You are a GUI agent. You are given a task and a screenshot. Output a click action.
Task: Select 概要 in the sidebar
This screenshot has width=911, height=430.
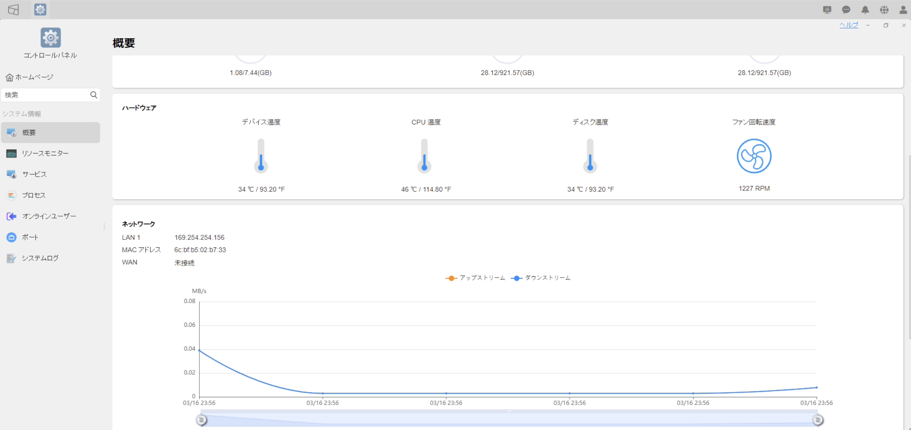coord(51,133)
